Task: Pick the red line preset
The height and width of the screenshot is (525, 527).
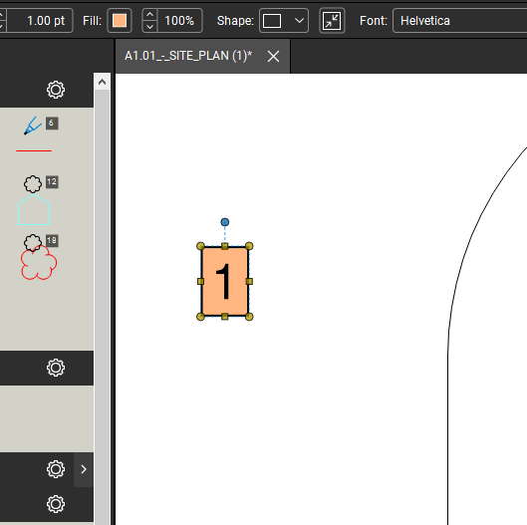Action: click(x=34, y=150)
